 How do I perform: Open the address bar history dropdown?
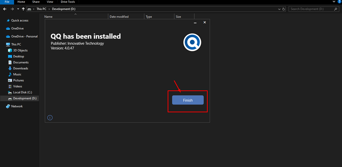pos(279,9)
